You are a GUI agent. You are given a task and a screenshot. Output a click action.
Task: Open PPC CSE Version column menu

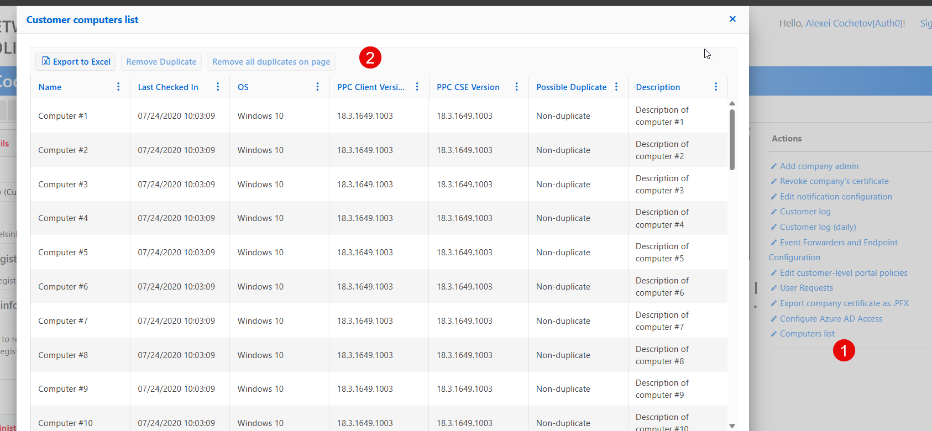pos(517,87)
